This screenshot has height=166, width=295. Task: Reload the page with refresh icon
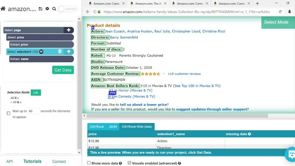[x=280, y=12]
